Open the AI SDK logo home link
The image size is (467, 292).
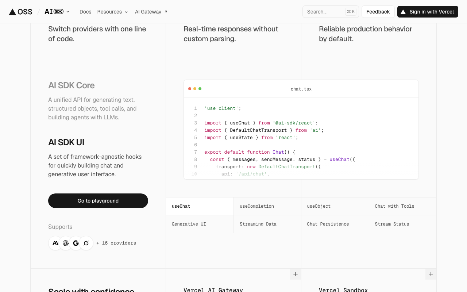[54, 12]
